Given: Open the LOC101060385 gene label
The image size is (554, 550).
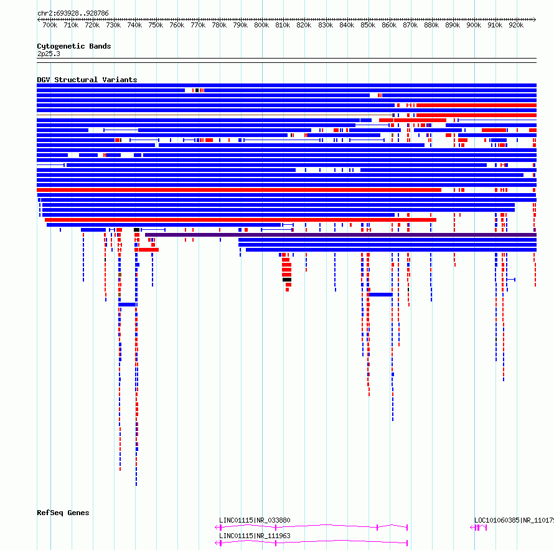Looking at the screenshot, I should (514, 520).
